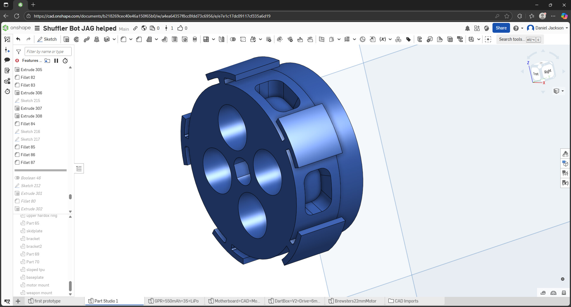
Task: Click the Filter by name input field
Action: (48, 51)
